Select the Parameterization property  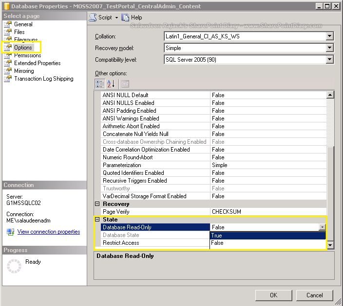[x=155, y=165]
